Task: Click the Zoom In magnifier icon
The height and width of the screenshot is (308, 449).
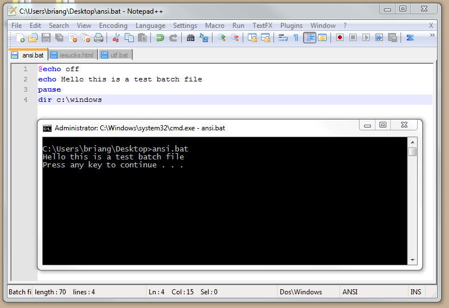Action: pyautogui.click(x=221, y=38)
